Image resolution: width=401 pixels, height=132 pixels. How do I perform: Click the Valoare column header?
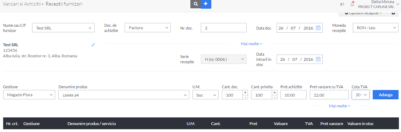click(x=280, y=124)
